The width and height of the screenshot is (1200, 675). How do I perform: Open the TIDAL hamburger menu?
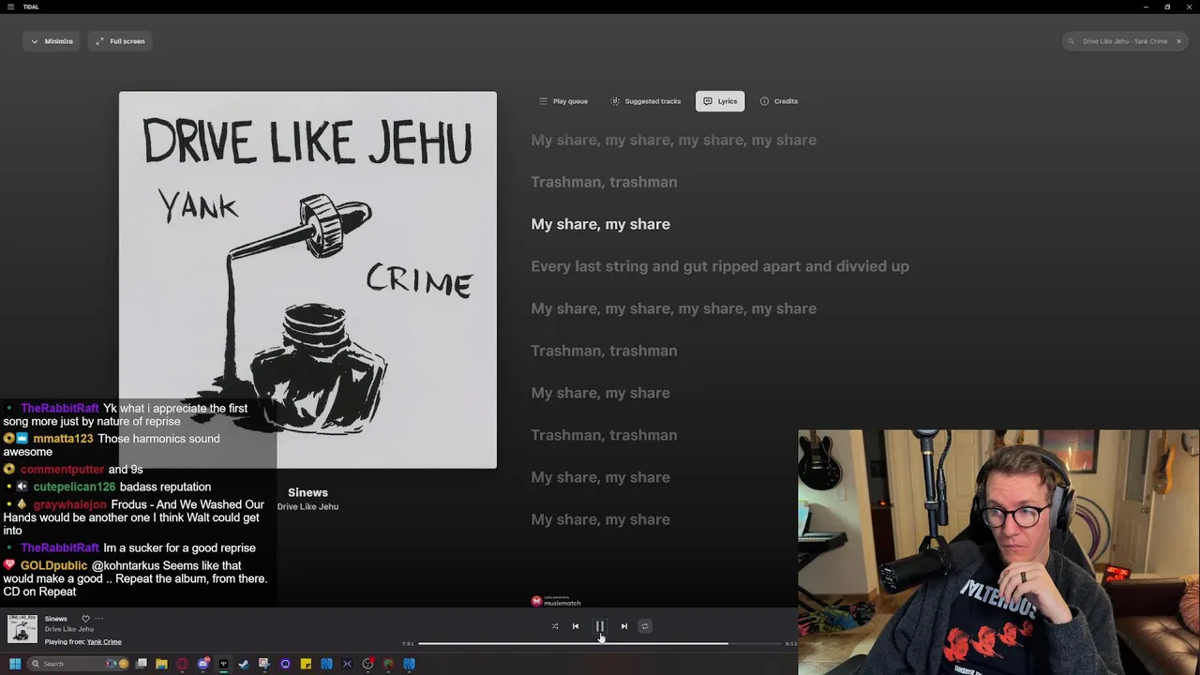coord(11,7)
